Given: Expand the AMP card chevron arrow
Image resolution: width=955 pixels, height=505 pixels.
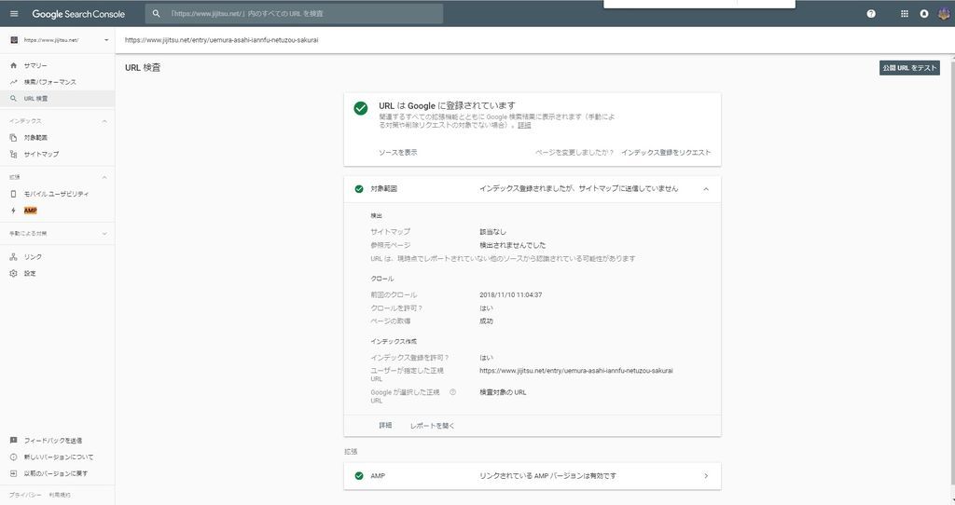Looking at the screenshot, I should 706,476.
